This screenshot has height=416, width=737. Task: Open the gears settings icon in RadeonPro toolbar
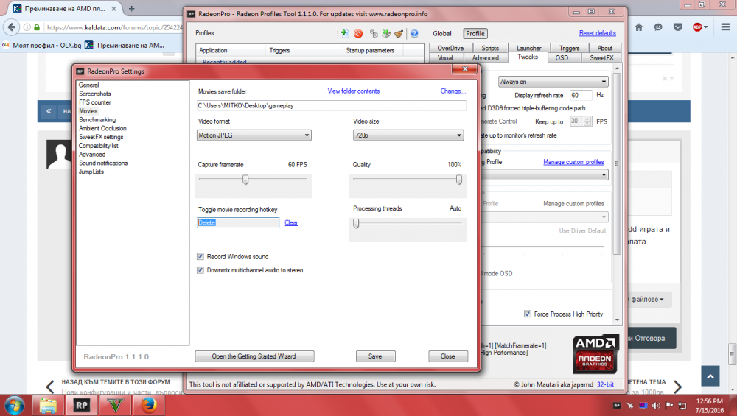coord(374,33)
